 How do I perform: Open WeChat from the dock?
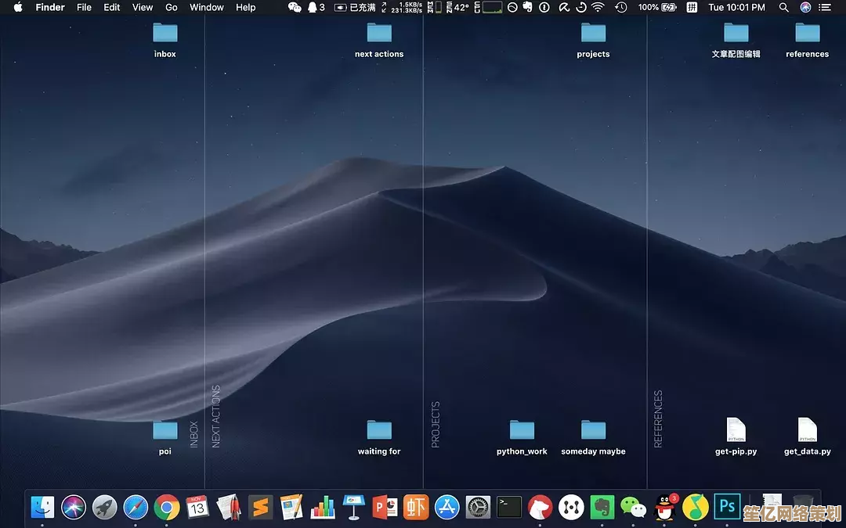point(633,508)
